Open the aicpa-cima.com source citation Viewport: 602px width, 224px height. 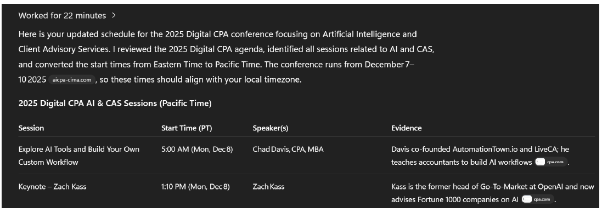click(x=76, y=80)
